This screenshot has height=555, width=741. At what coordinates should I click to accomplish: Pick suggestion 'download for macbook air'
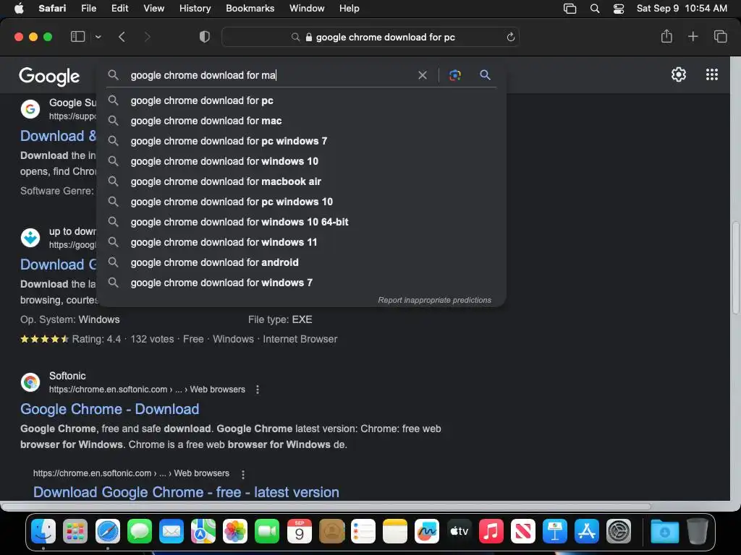[301, 181]
